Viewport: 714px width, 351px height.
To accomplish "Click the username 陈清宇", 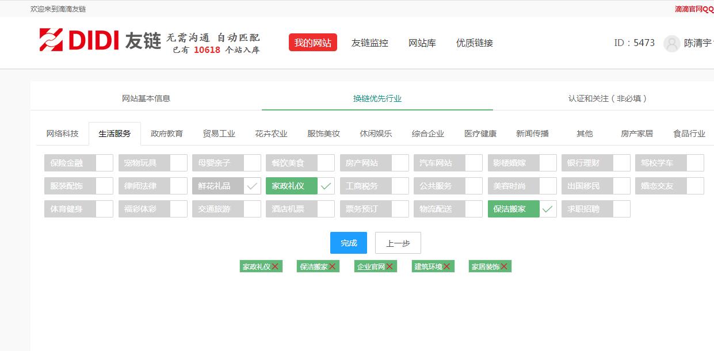I will click(698, 43).
